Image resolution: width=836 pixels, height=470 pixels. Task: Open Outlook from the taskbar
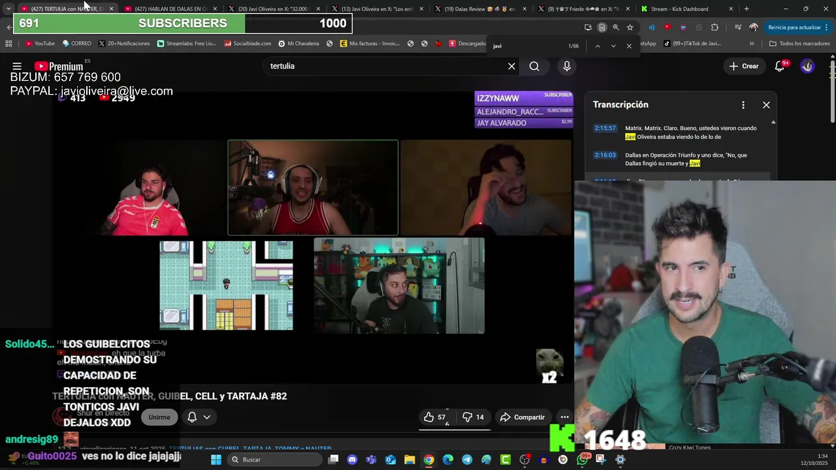click(x=391, y=460)
